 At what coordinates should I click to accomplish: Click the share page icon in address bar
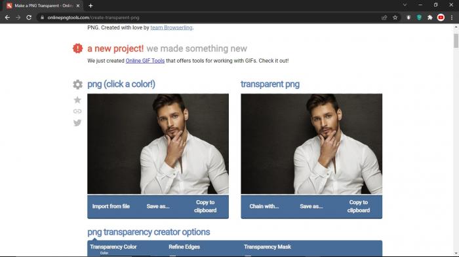click(x=384, y=18)
